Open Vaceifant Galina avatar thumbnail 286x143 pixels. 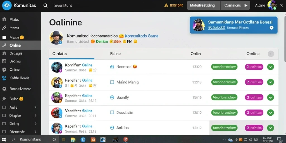point(57,113)
